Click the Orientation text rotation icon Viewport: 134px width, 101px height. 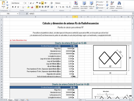46,3
